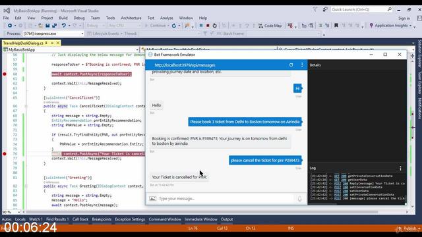Screen dimensions: 422x237
Task: Click the Your Ticket is cancelled reply
Action: click(179, 177)
